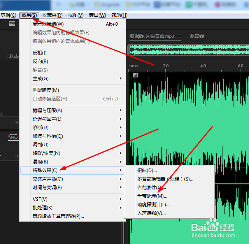249x244 pixels.
Task: Open the 帮助(H) menu
Action: click(119, 15)
